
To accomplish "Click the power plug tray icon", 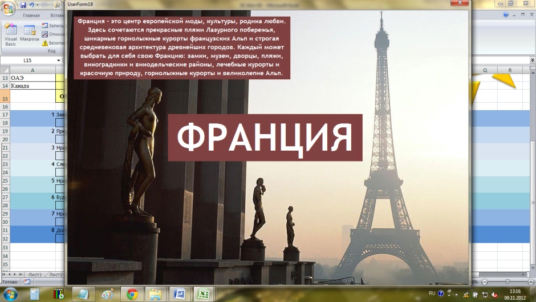I will point(475,295).
